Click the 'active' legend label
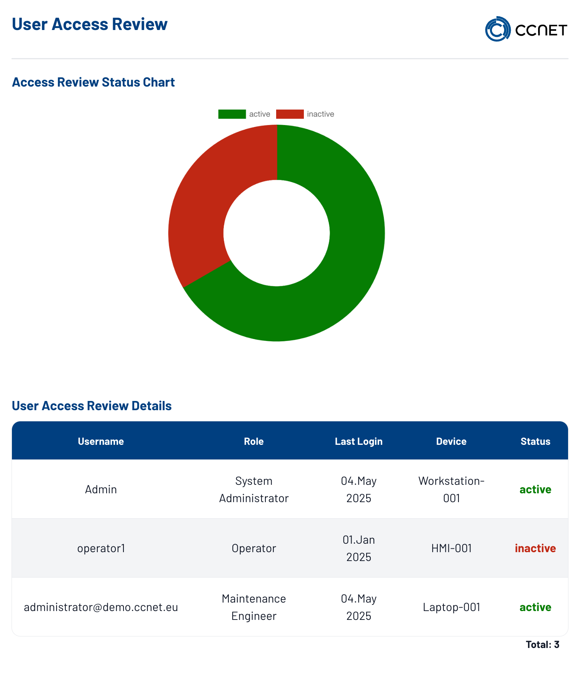This screenshot has height=683, width=580. 260,114
